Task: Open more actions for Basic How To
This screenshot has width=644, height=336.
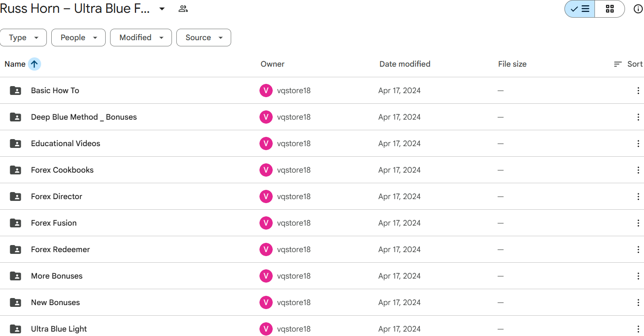Action: click(x=638, y=91)
